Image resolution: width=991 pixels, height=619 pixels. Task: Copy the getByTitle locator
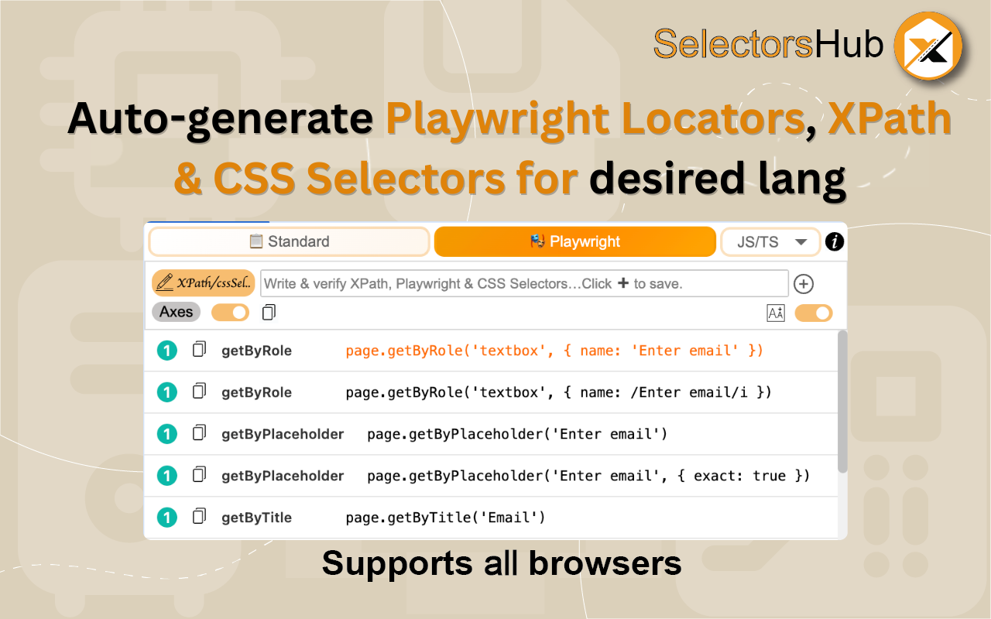point(199,517)
